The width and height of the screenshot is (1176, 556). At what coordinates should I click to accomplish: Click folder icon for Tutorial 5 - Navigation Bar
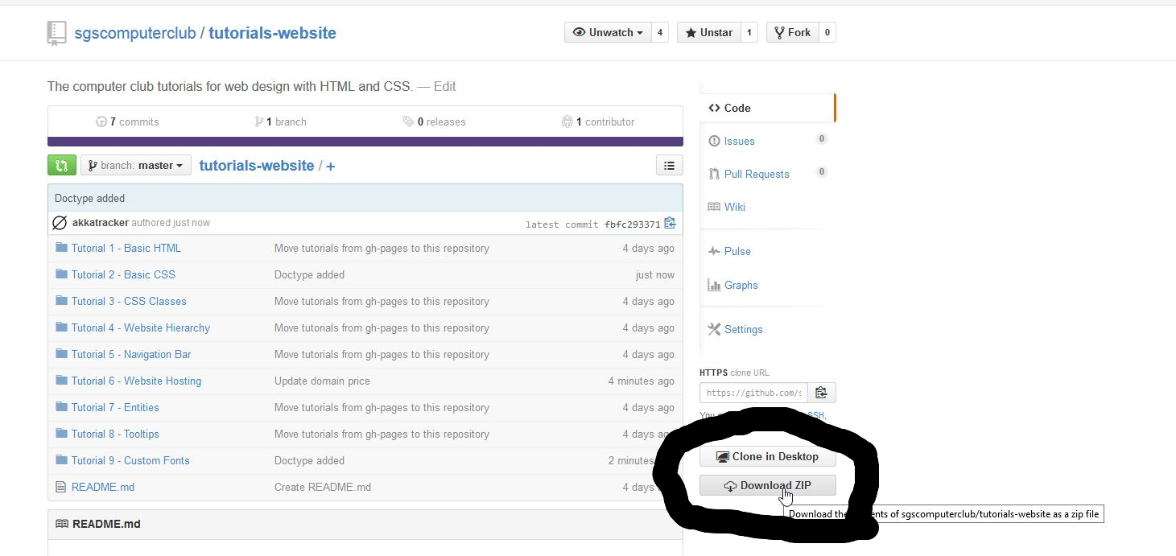click(61, 354)
